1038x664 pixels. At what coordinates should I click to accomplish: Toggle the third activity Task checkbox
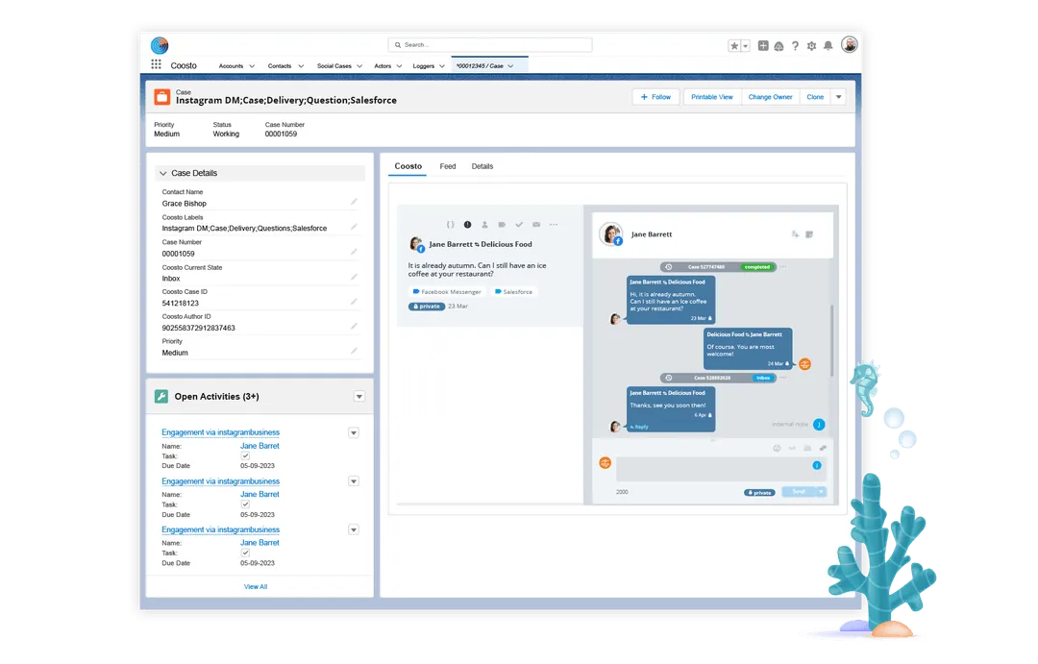click(245, 553)
